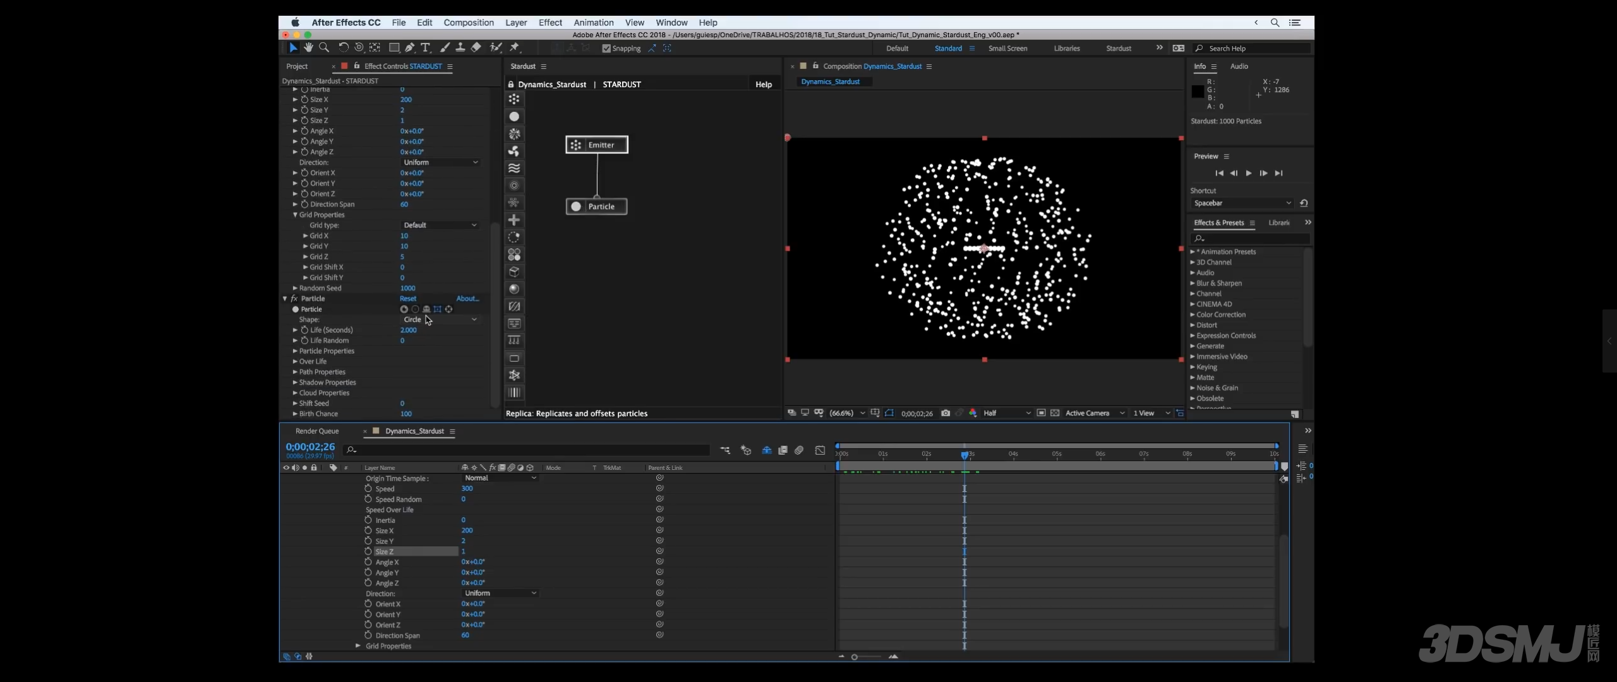The width and height of the screenshot is (1617, 682).
Task: Switch to the Audio panel tab
Action: click(x=1239, y=66)
